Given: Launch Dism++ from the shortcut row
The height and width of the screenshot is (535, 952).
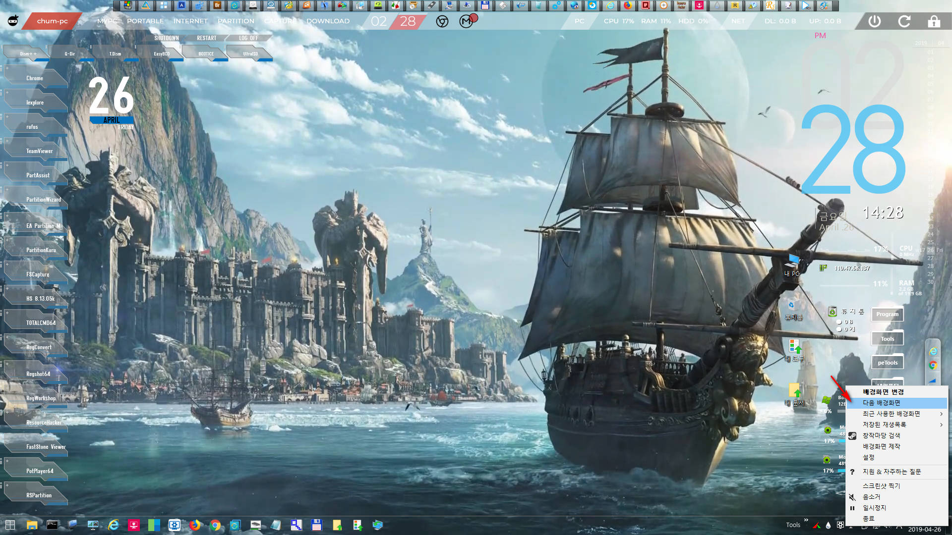Looking at the screenshot, I should coord(28,53).
